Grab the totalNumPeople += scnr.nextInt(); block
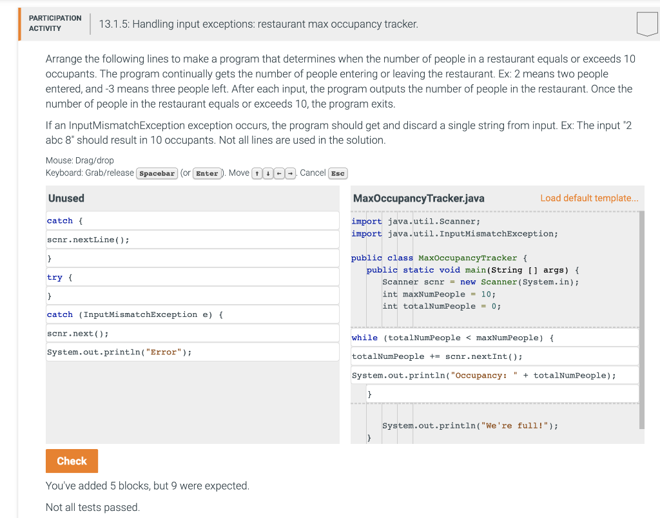Image resolution: width=660 pixels, height=518 pixels. coord(493,356)
